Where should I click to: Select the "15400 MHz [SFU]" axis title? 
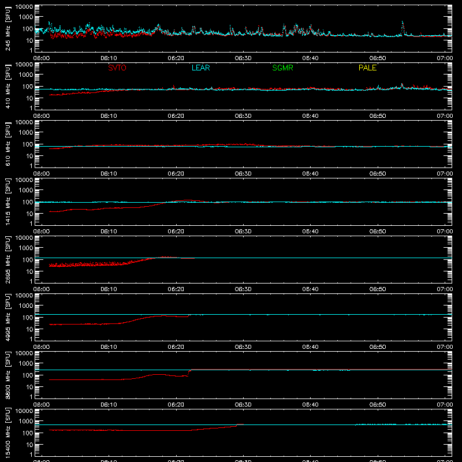pos(8,433)
